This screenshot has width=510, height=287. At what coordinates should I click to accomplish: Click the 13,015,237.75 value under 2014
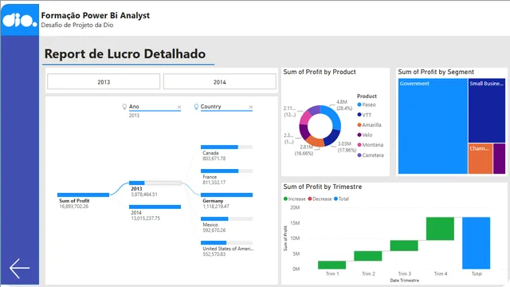click(x=145, y=218)
